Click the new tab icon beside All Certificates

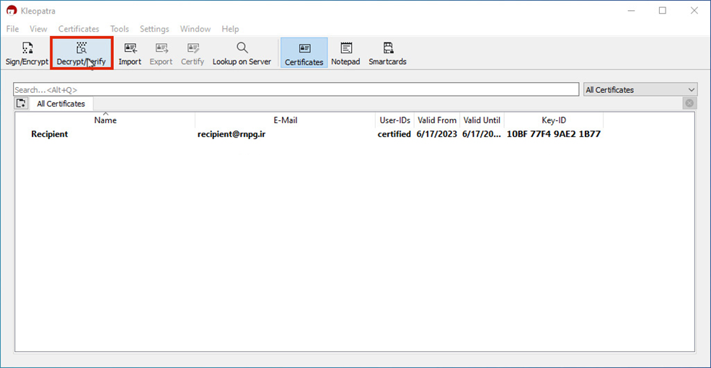coord(21,103)
